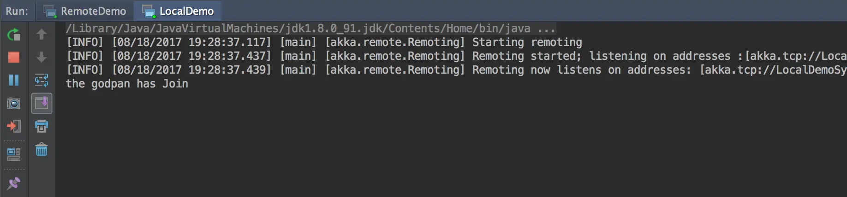Pin the current run tab
Image resolution: width=847 pixels, height=197 pixels.
(14, 183)
